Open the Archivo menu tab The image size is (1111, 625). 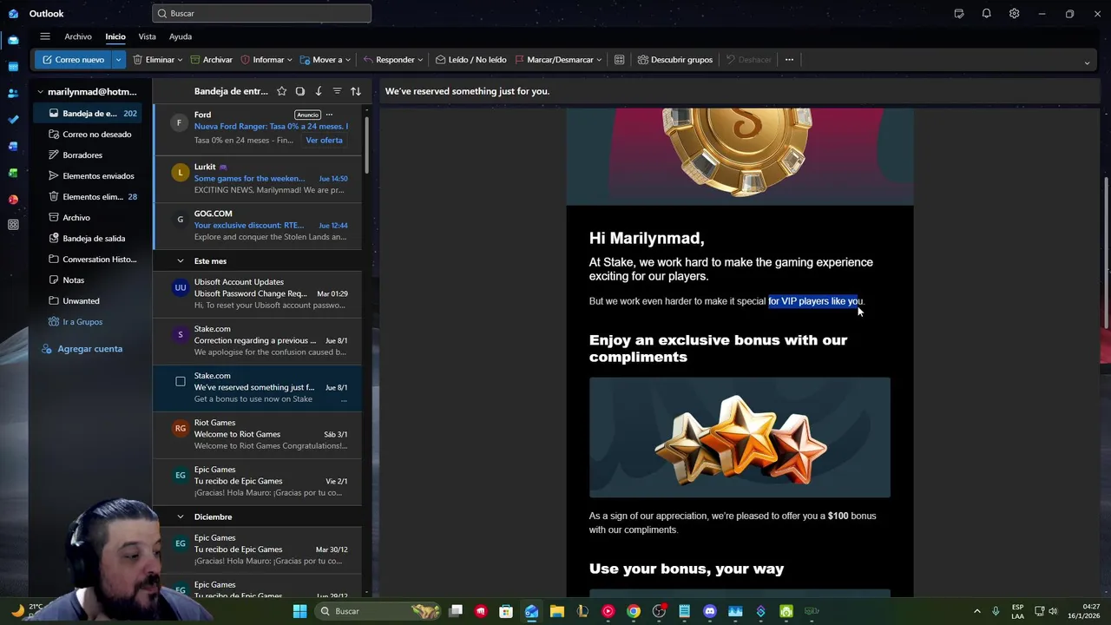pos(78,36)
